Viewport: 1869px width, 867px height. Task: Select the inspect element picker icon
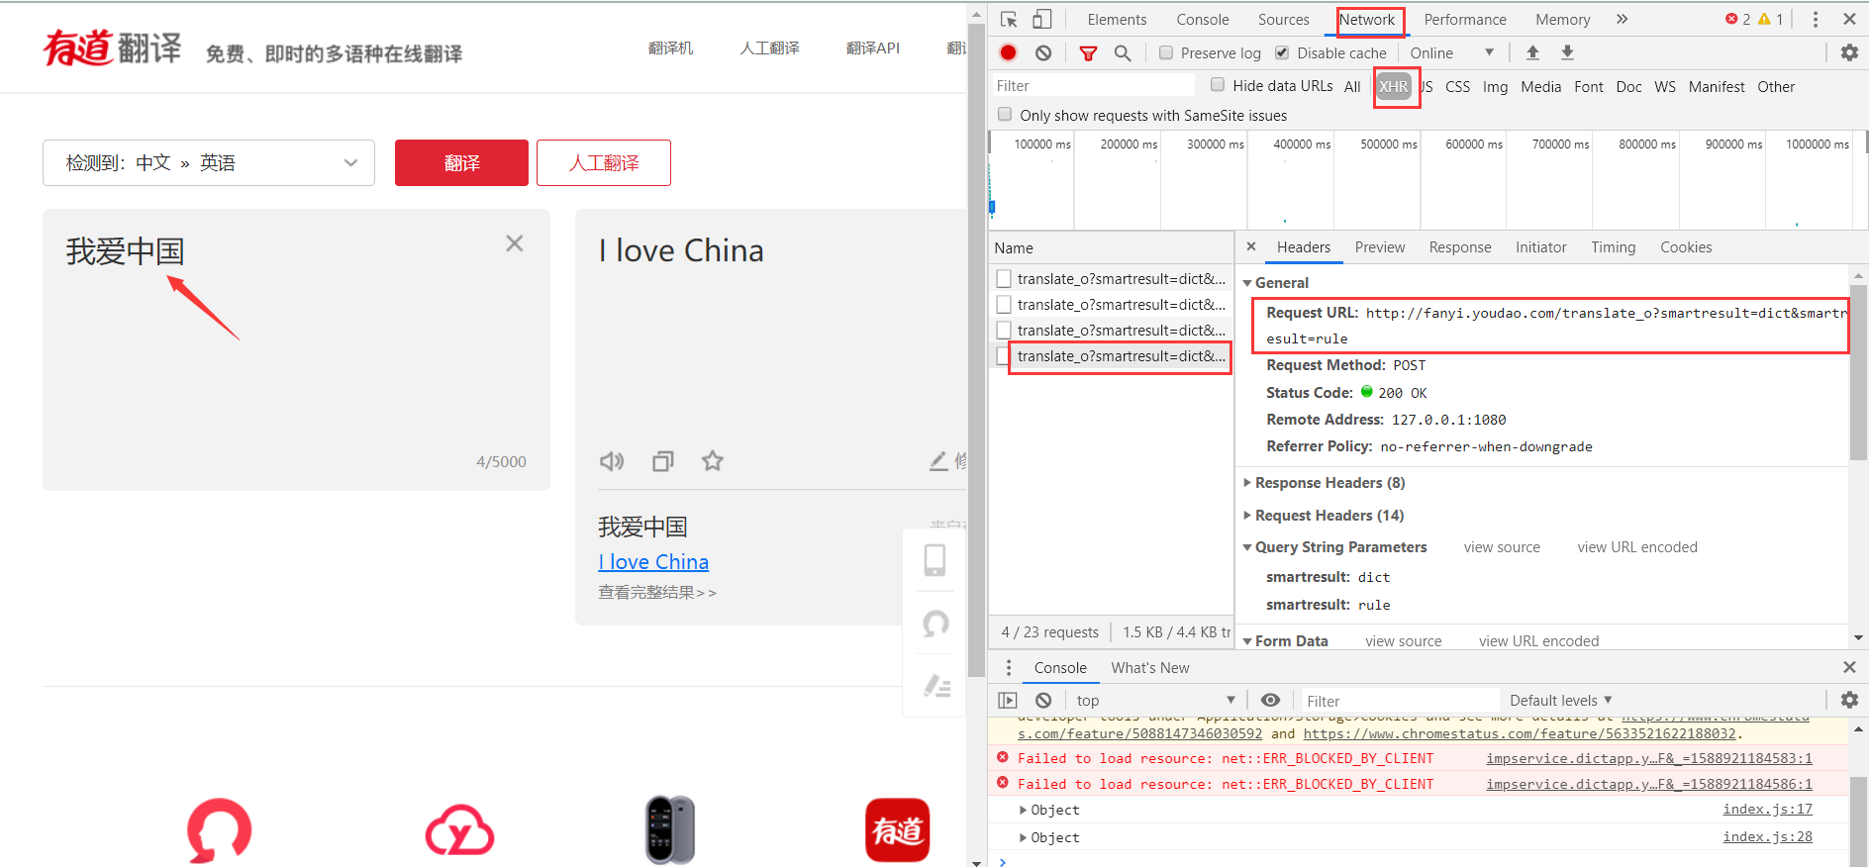coord(1009,19)
